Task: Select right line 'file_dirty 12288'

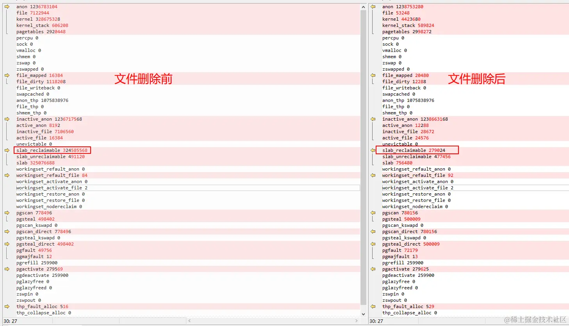Action: (404, 82)
